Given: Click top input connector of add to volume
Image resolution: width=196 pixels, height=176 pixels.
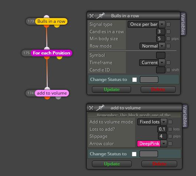Looking at the screenshot, I should tap(47, 89).
